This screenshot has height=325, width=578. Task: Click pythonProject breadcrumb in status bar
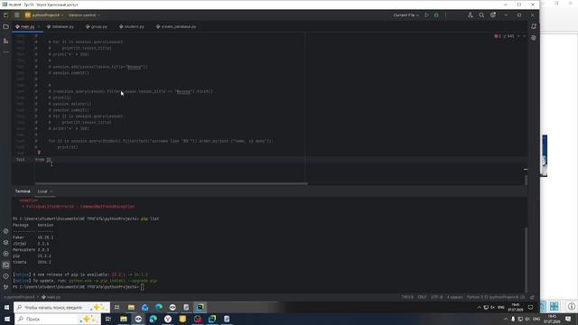(x=19, y=297)
